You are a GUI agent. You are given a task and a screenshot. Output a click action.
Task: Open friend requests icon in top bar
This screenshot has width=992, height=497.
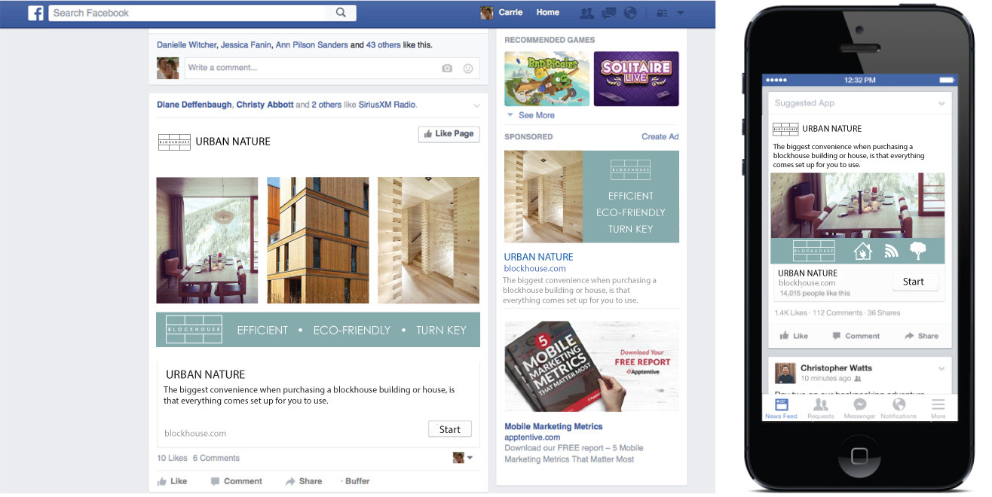click(586, 13)
